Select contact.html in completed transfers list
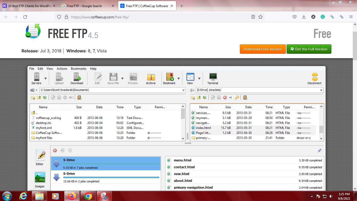The image size is (357, 201). point(184,167)
